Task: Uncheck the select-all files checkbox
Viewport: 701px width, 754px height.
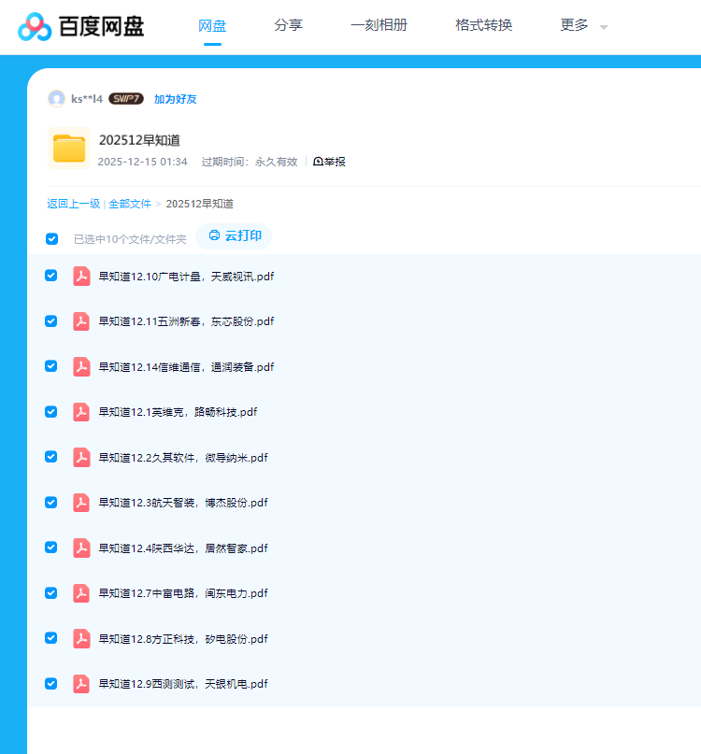Action: tap(51, 238)
